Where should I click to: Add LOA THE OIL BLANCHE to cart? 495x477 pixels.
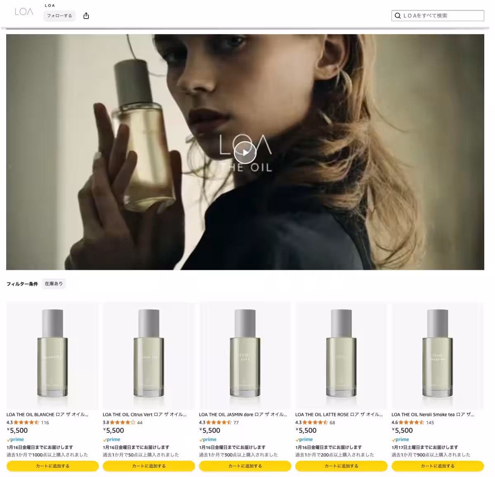(x=52, y=466)
